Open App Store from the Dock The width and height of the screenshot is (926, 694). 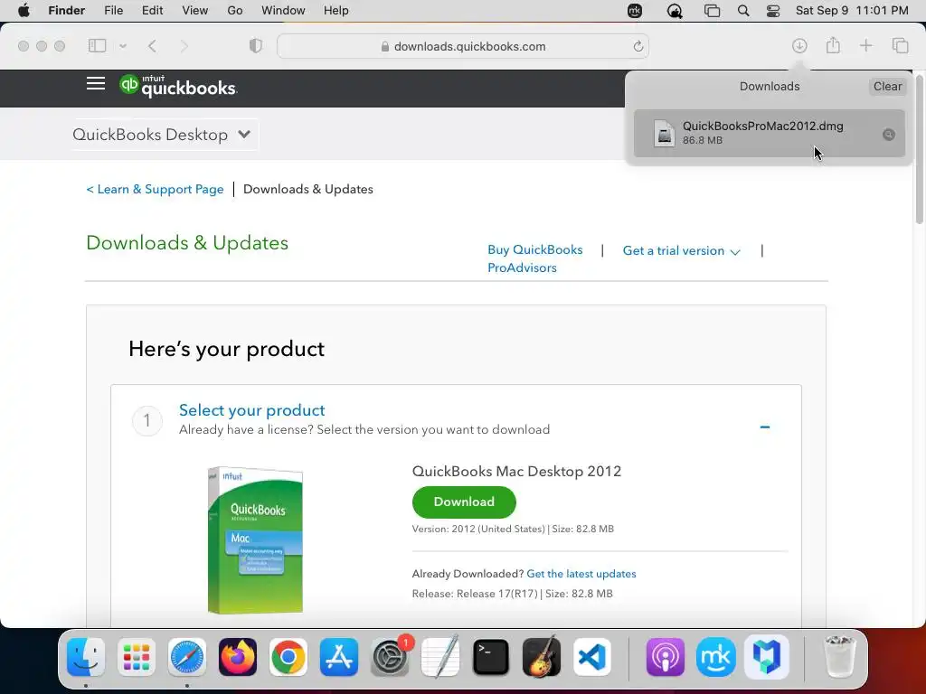pyautogui.click(x=339, y=657)
